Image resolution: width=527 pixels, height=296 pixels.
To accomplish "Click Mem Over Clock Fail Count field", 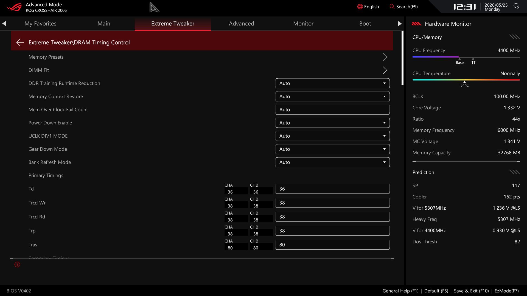I will point(332,110).
